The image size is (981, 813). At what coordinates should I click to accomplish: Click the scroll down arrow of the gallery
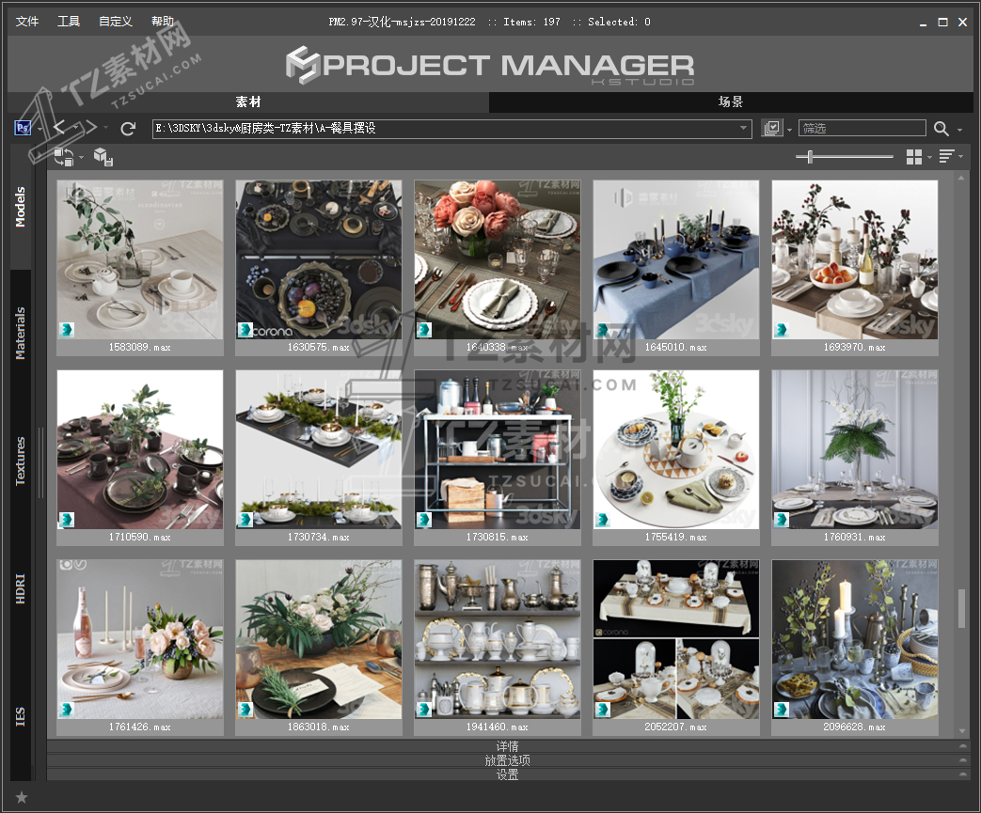click(961, 730)
